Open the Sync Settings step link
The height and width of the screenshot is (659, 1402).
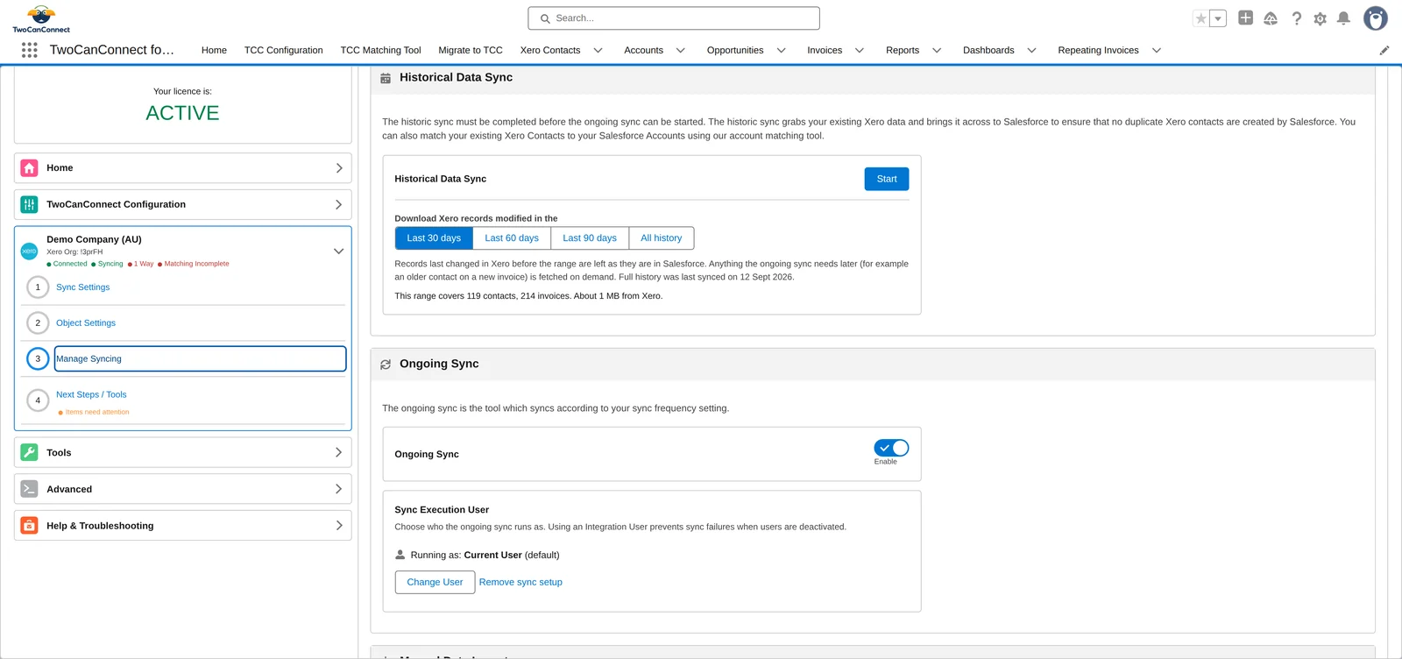pos(83,287)
